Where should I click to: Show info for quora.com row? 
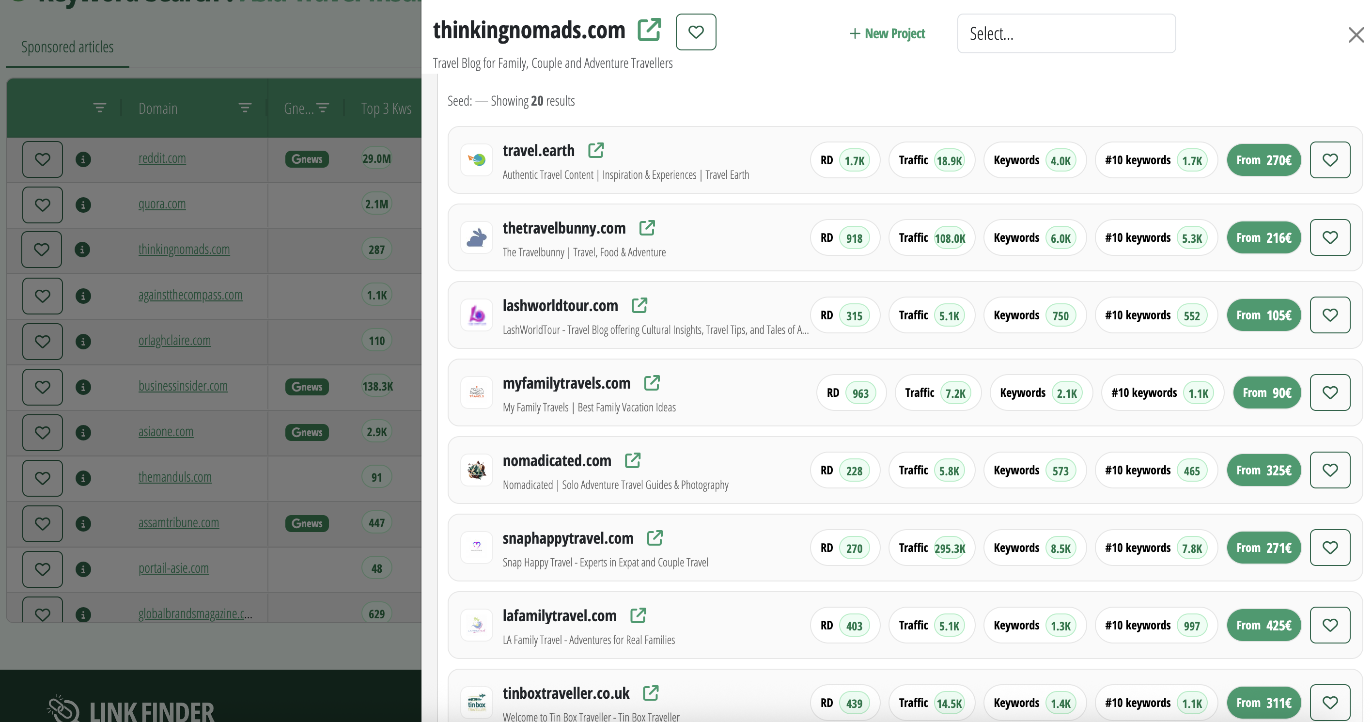point(83,204)
